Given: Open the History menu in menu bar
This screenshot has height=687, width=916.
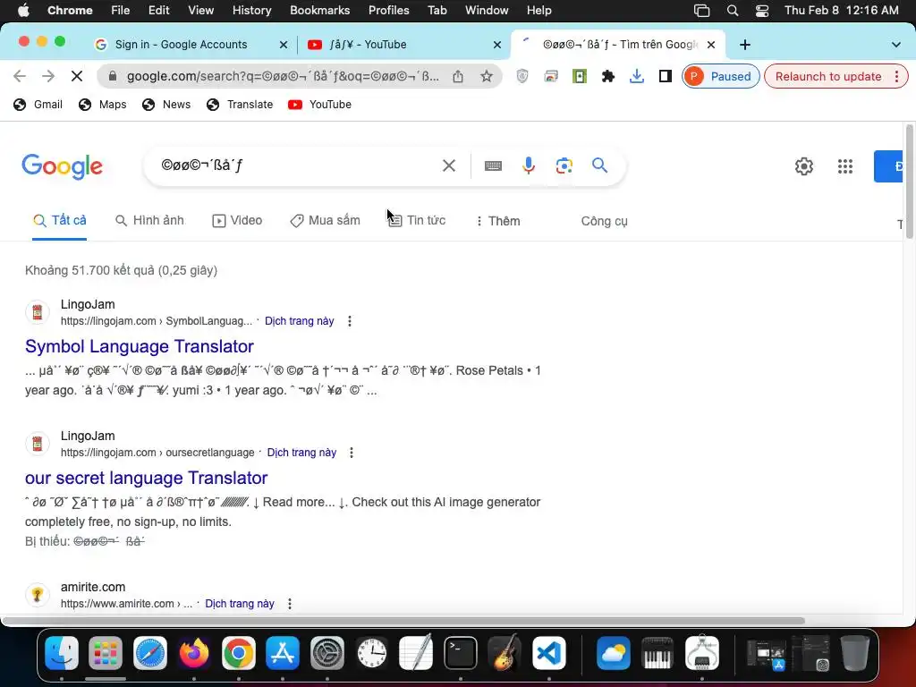Looking at the screenshot, I should point(251,11).
